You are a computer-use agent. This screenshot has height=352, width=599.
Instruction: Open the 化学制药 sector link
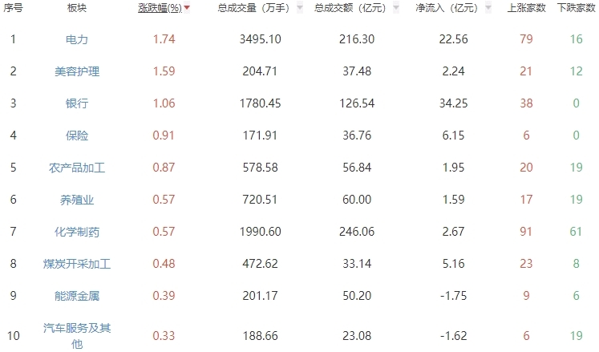point(77,232)
